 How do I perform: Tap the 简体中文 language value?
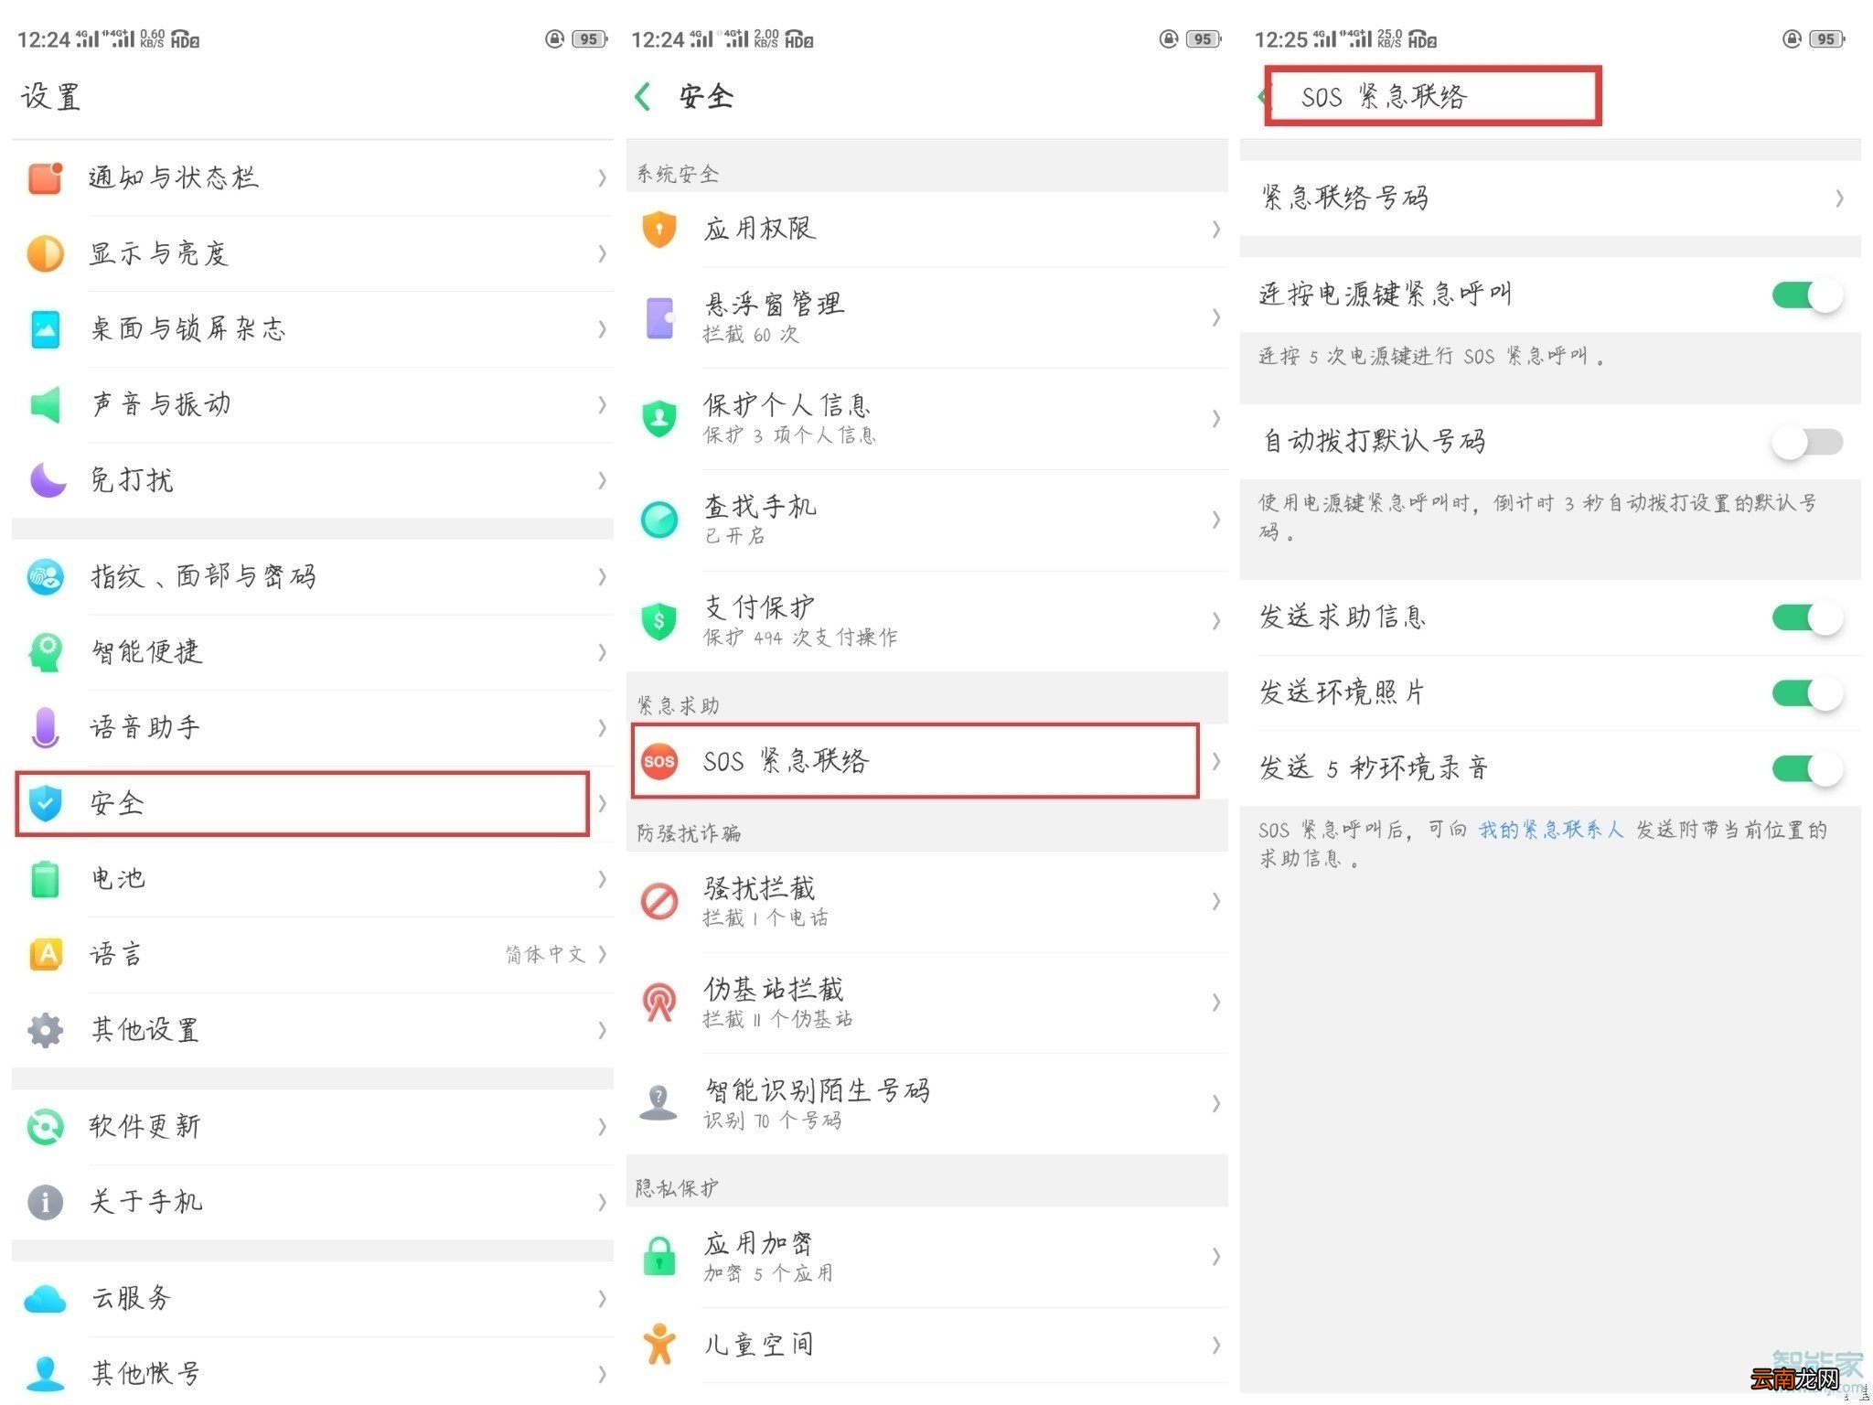click(545, 955)
